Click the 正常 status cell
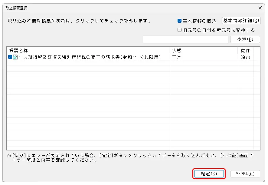The height and width of the screenshot is (185, 268). pos(177,57)
